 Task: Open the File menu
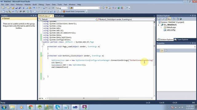[2, 5]
